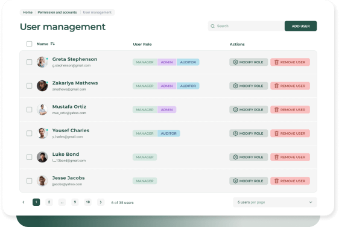This screenshot has width=339, height=227.
Task: Click Zakariya Mathews' ADMIN role tag
Action: pyautogui.click(x=166, y=86)
